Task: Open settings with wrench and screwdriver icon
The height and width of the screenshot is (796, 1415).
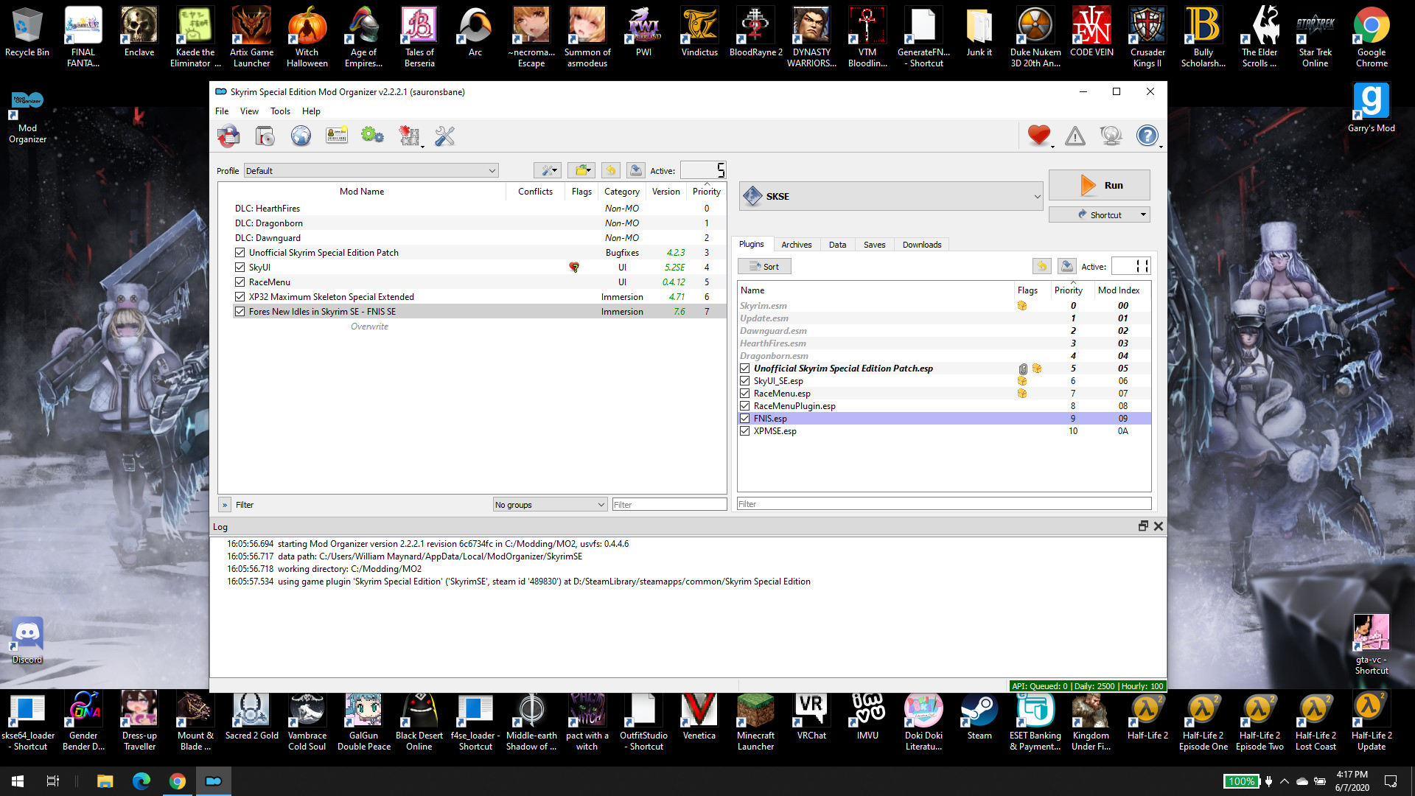Action: pos(445,136)
